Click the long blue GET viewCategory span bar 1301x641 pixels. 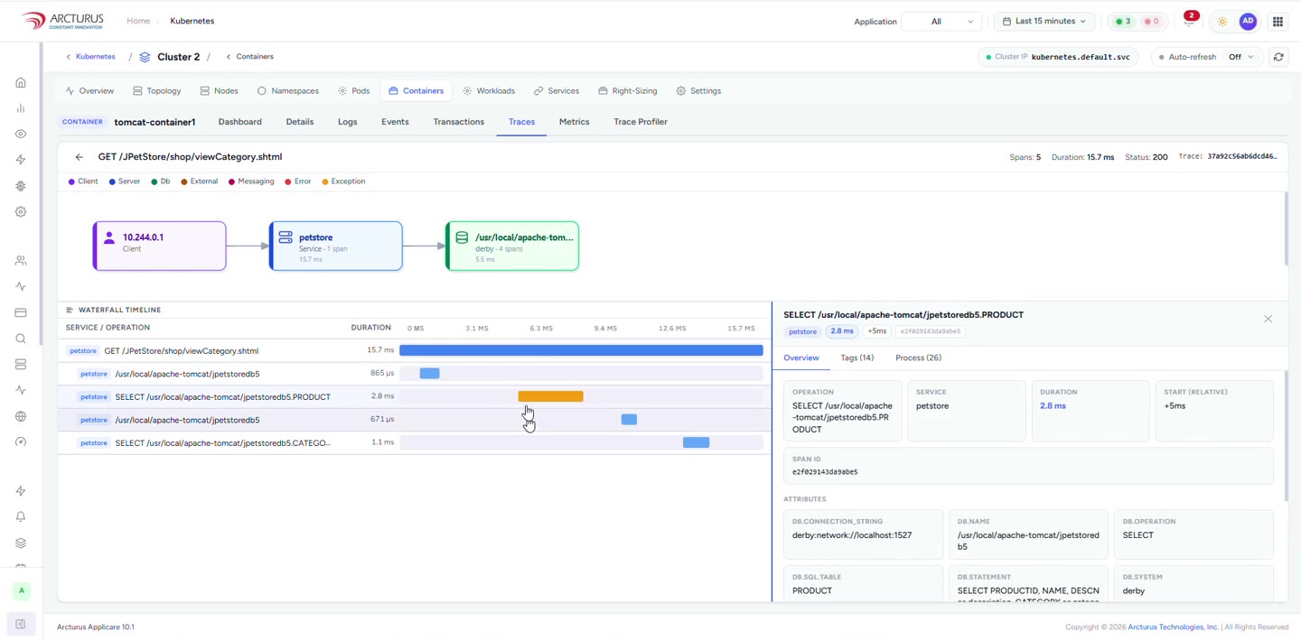[581, 350]
